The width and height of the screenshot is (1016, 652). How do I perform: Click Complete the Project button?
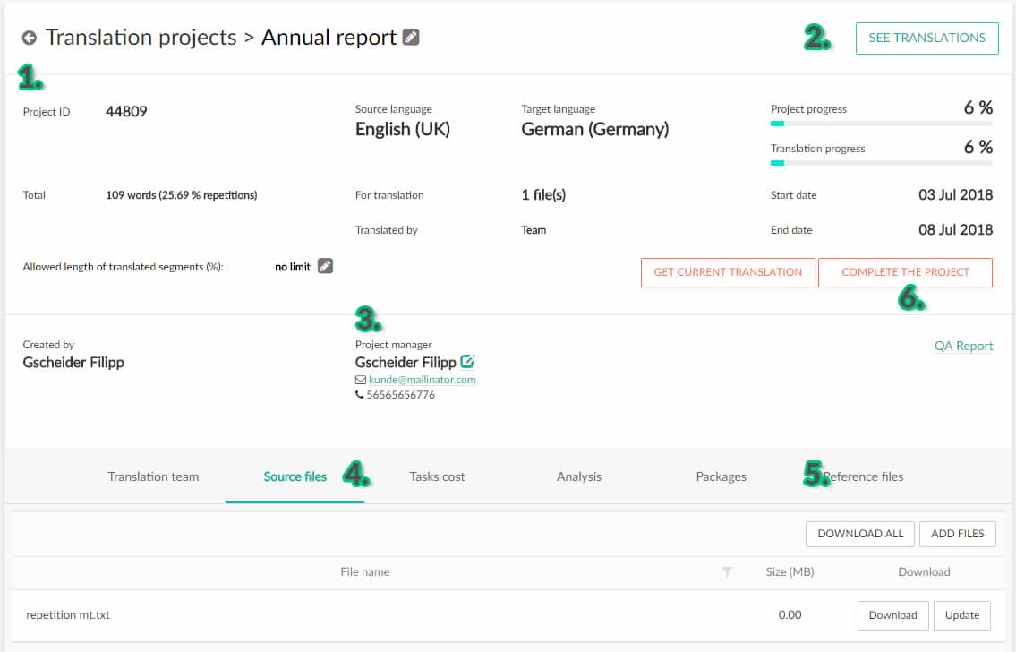905,272
